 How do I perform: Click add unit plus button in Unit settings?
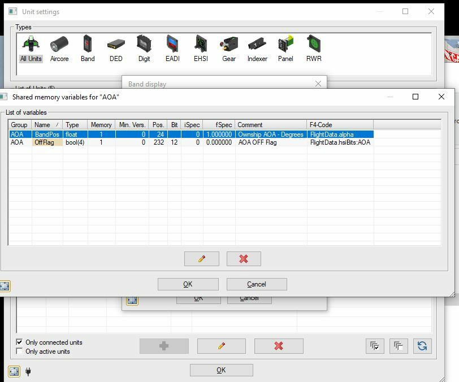pos(164,346)
